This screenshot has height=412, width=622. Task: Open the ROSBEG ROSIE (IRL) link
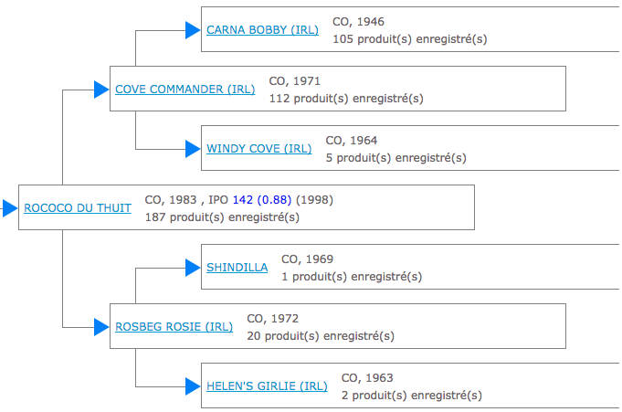(174, 327)
